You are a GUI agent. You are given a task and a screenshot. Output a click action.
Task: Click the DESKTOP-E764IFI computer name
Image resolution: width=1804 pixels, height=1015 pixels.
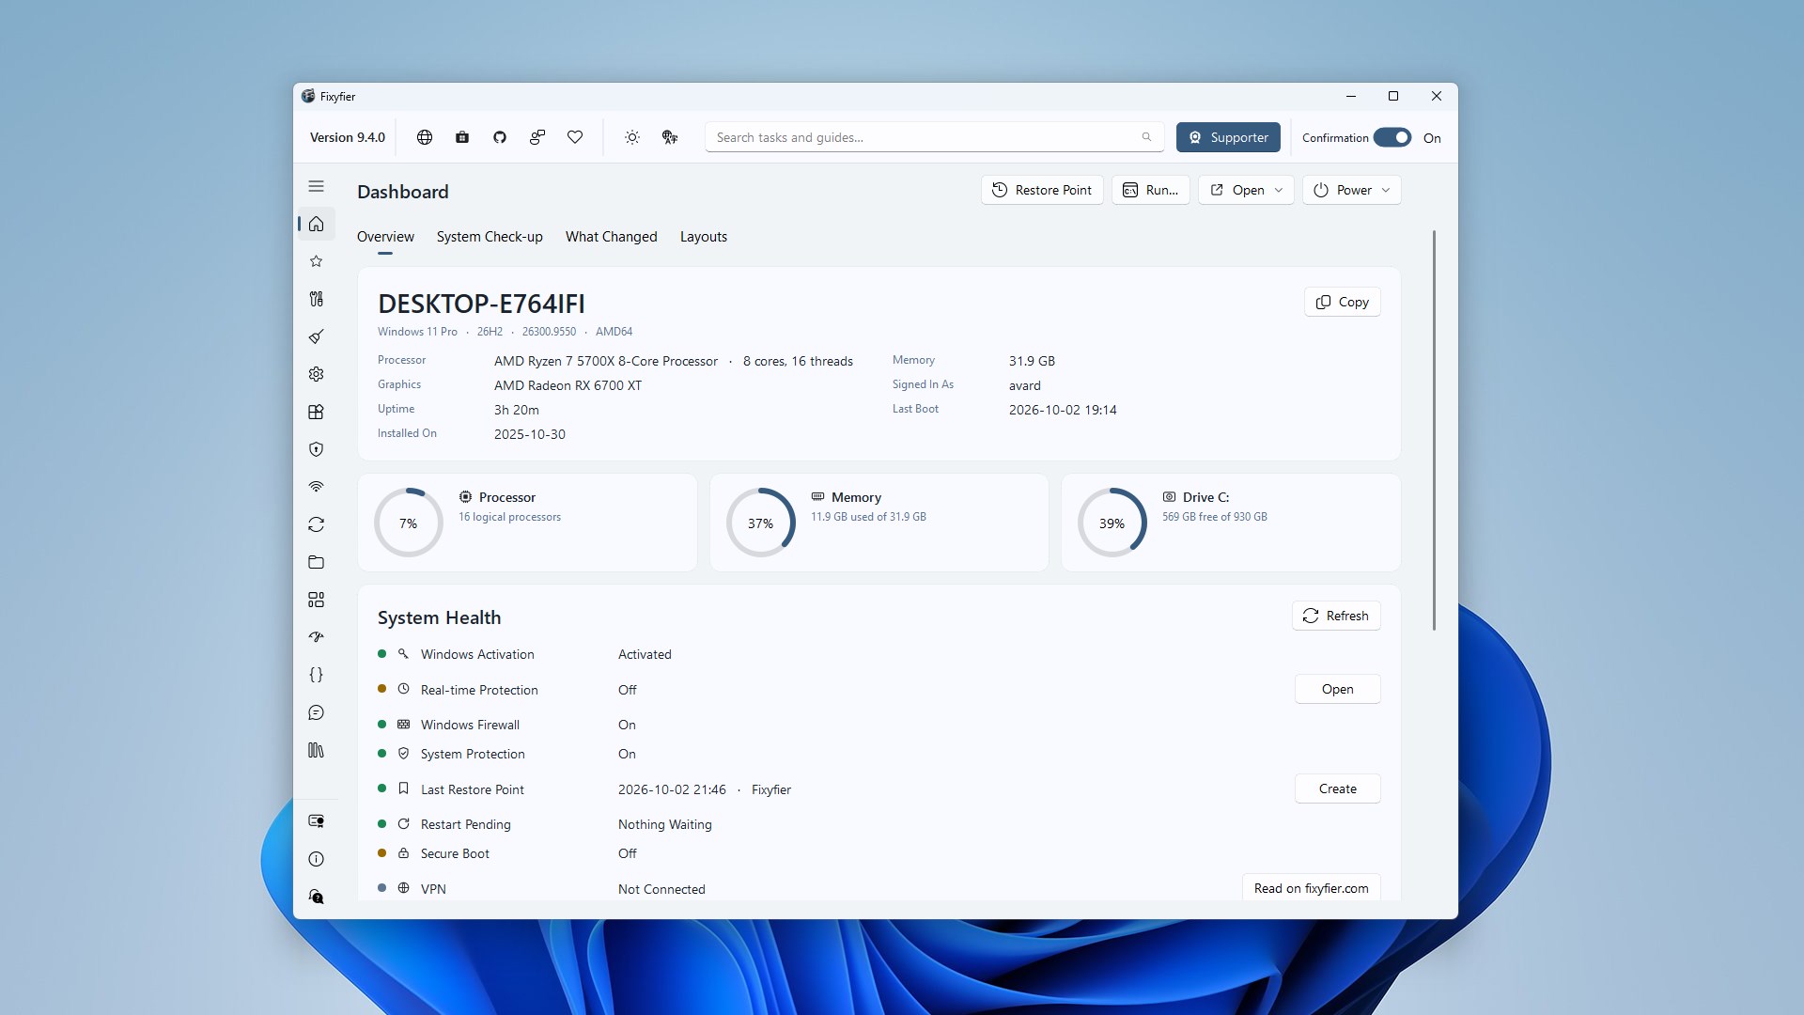click(x=481, y=304)
